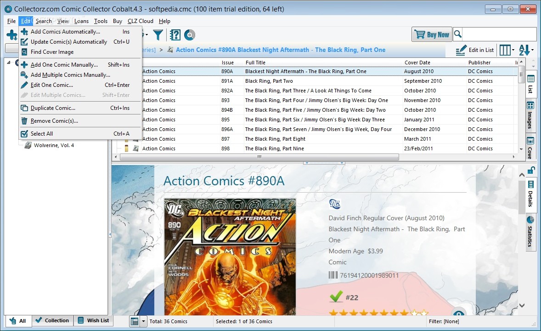541x331 pixels.
Task: Choose Add Multiple Comics Manually entry
Action: (x=80, y=74)
